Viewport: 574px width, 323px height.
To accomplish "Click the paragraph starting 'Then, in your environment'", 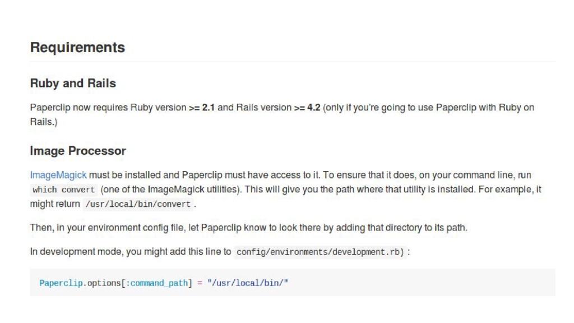I will pyautogui.click(x=248, y=228).
